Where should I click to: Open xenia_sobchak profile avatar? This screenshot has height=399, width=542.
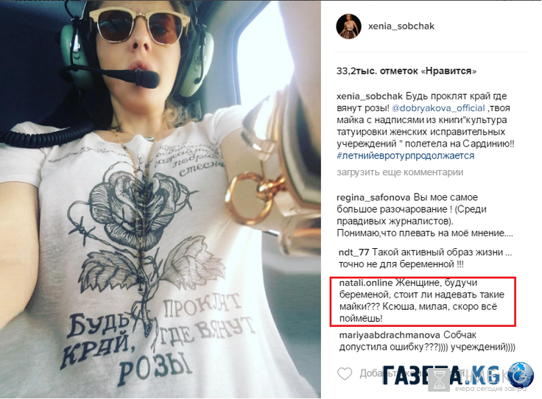(x=348, y=27)
